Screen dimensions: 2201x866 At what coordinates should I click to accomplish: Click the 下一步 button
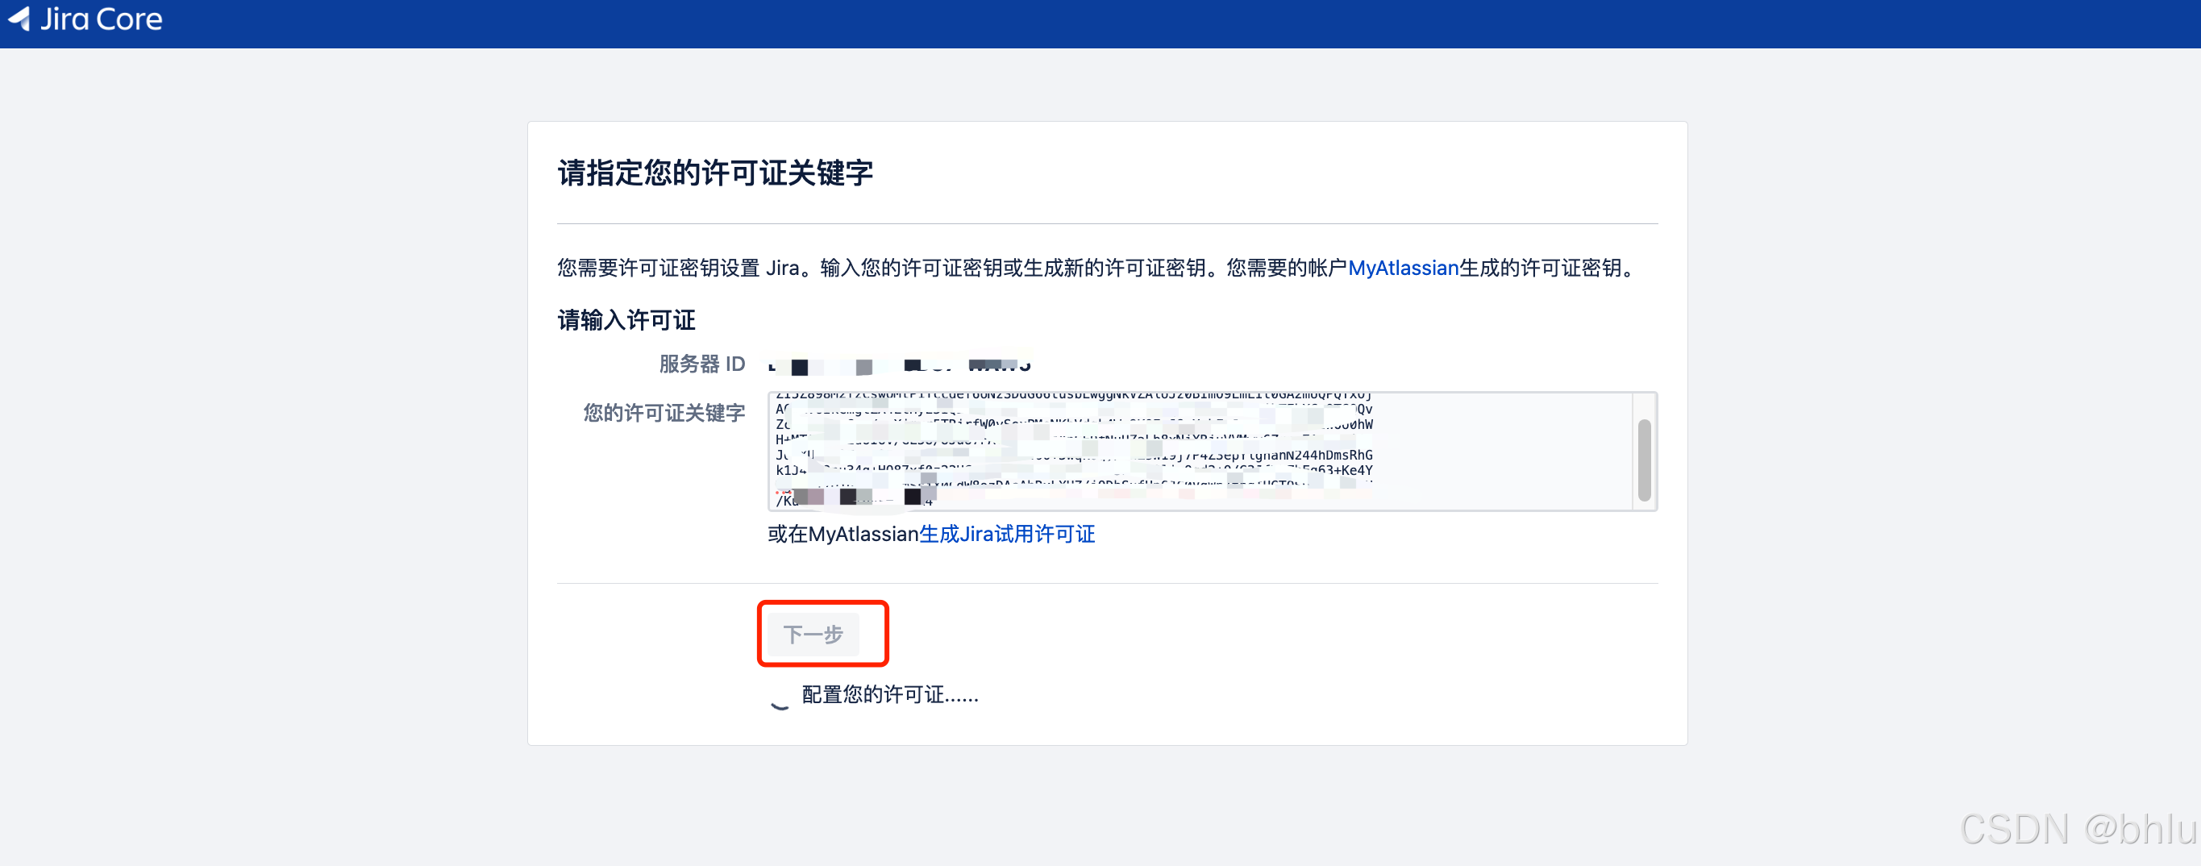pyautogui.click(x=813, y=635)
